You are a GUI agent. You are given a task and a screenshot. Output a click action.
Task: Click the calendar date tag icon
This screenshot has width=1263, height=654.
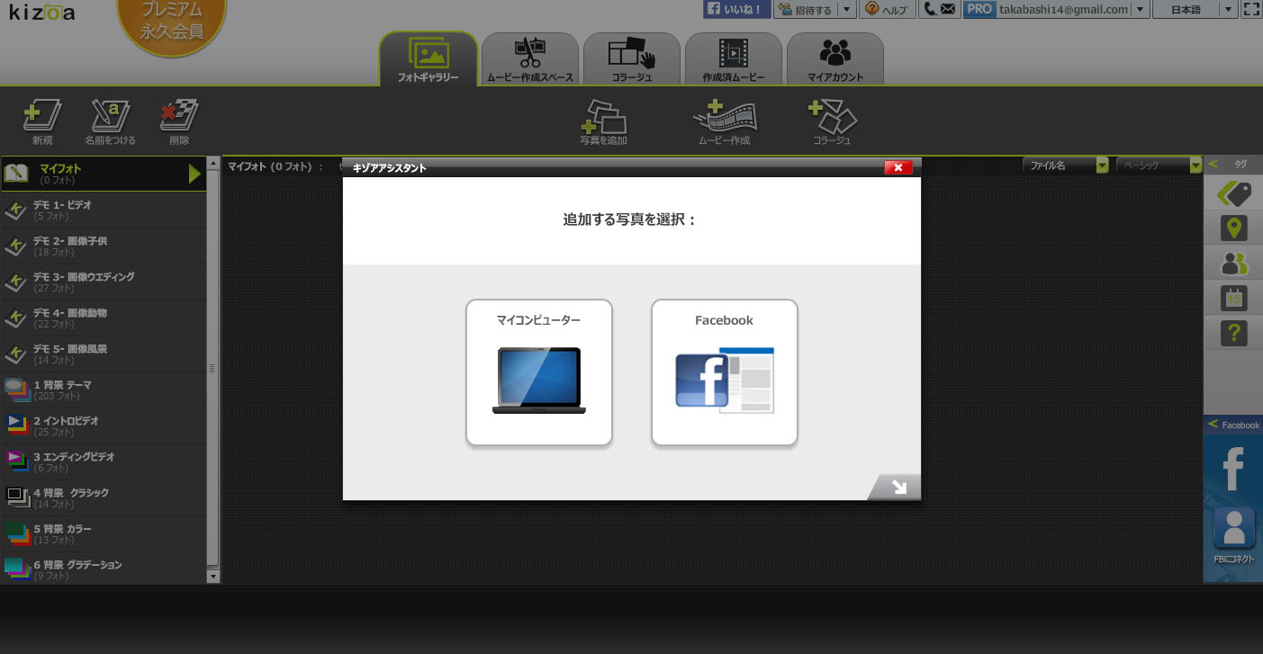(1232, 298)
